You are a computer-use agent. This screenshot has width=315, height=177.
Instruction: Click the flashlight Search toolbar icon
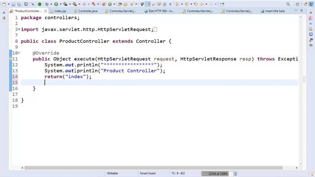132,4
